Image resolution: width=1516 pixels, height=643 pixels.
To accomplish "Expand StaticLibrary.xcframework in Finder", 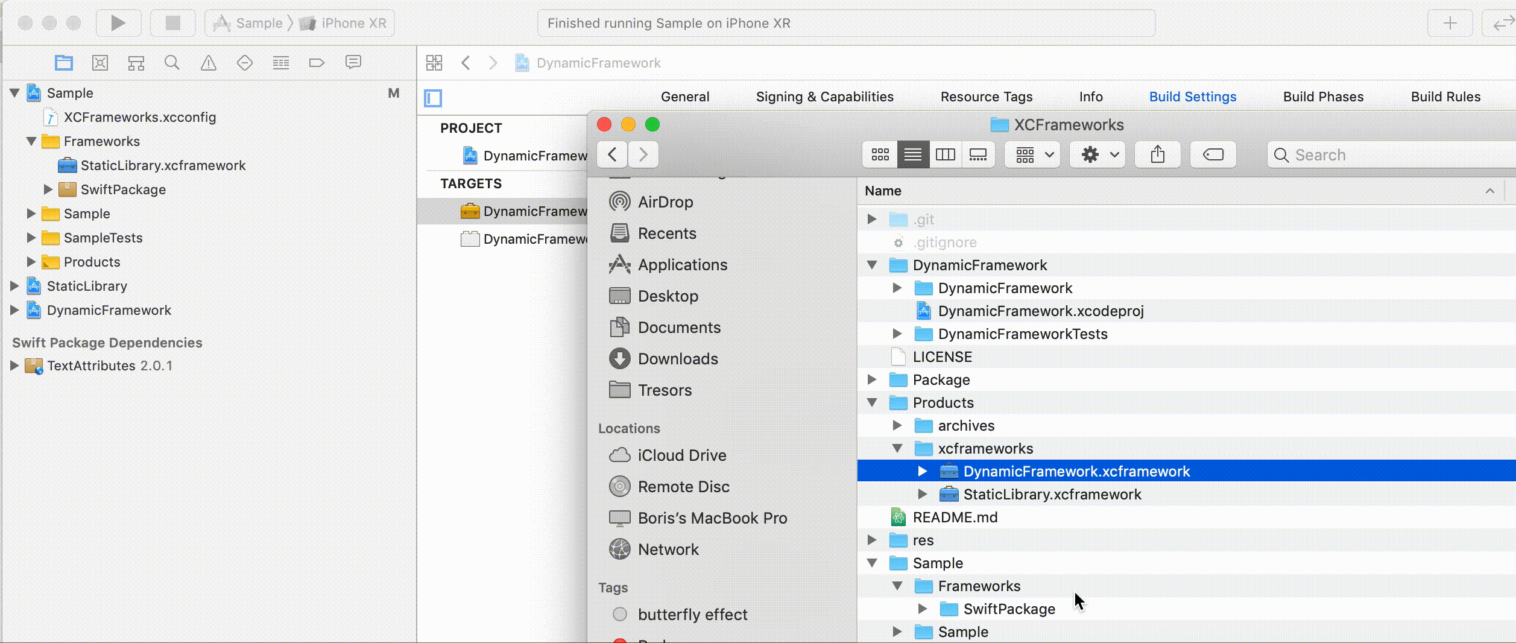I will click(x=923, y=494).
